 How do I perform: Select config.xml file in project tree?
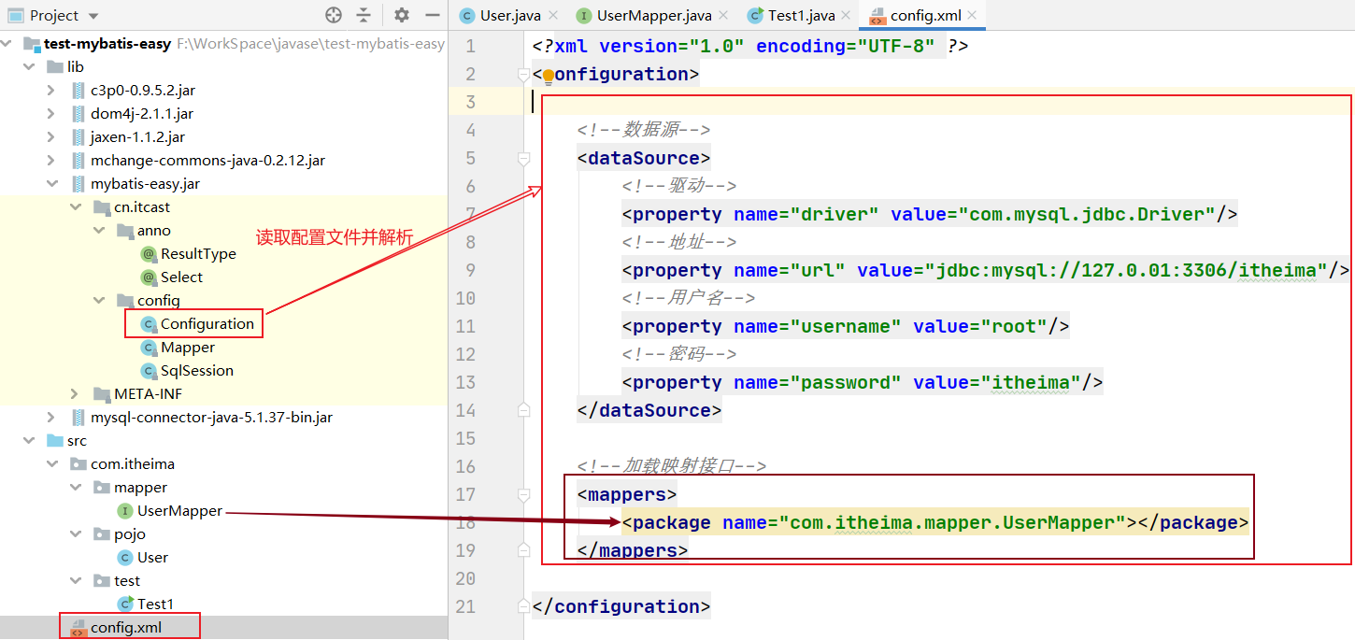126,627
